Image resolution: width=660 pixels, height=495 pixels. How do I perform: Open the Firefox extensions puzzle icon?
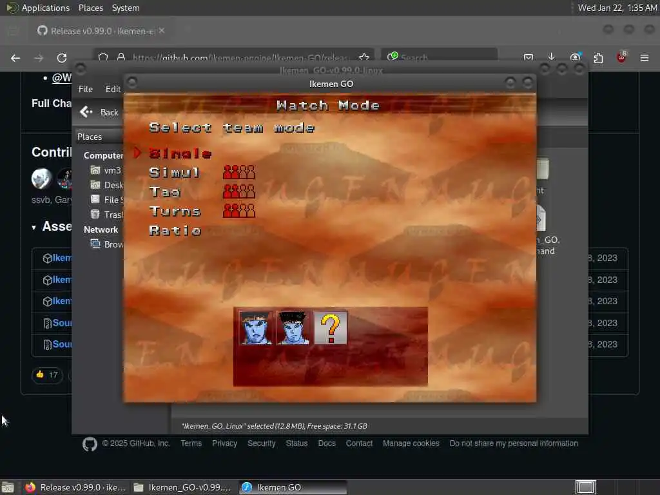[x=598, y=57]
